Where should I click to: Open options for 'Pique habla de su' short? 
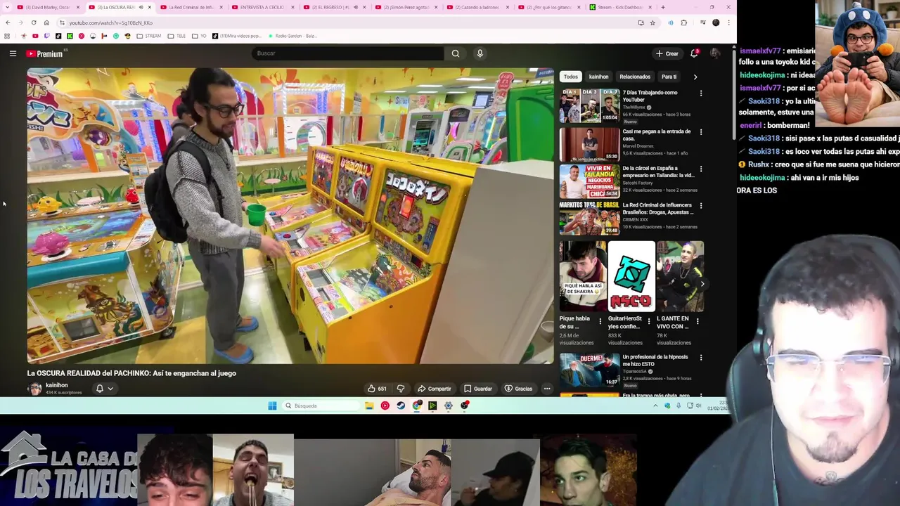(600, 321)
